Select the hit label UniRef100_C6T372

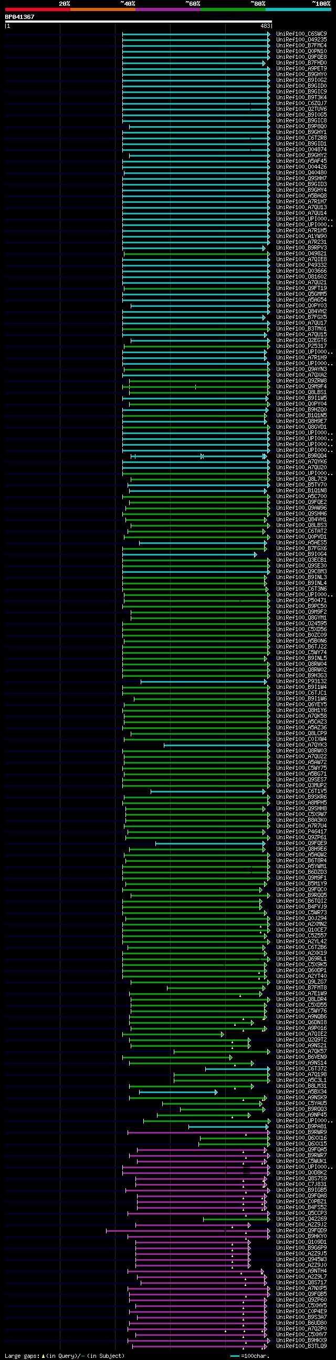(301, 1068)
